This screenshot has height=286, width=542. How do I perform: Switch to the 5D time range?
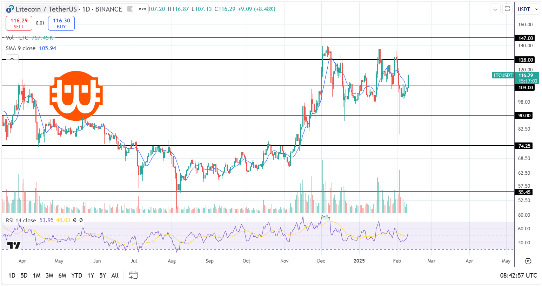click(x=24, y=275)
